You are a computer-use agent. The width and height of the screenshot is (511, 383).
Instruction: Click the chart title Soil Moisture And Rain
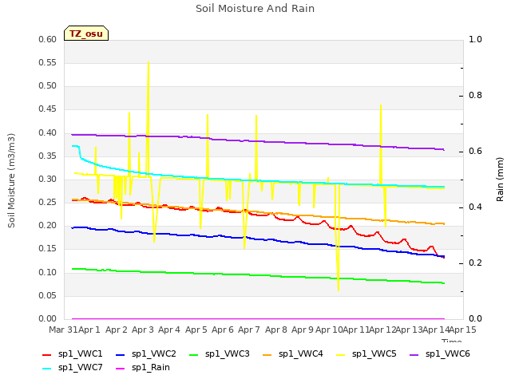click(x=255, y=9)
